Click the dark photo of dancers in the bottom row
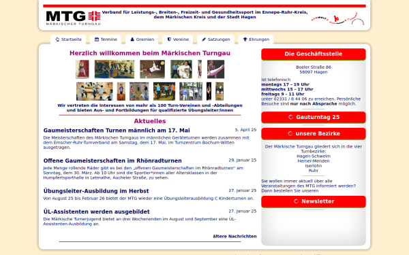 point(164,91)
